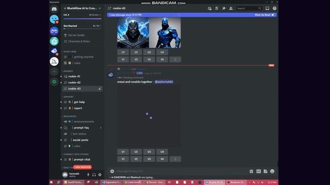
Task: Open the Threads icon in channel header
Action: (x=210, y=8)
